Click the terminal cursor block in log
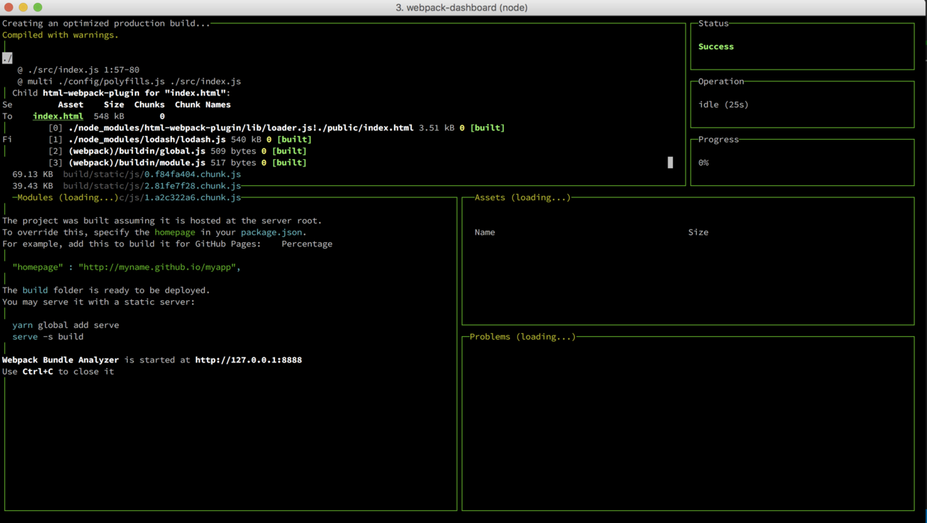 pyautogui.click(x=670, y=162)
